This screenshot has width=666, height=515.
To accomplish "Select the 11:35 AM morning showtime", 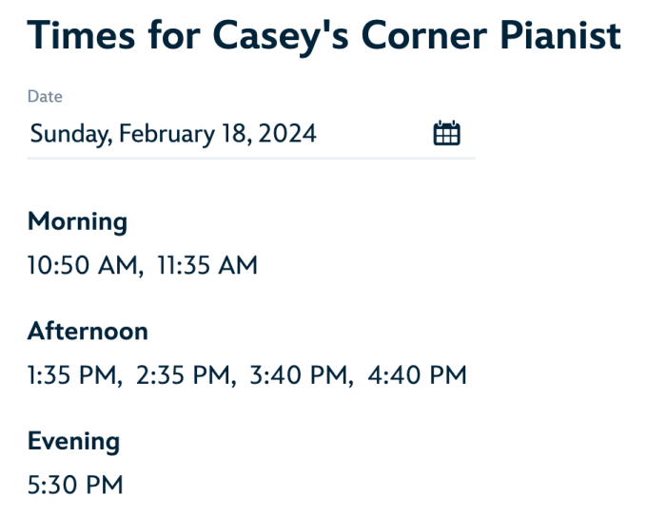I will 206,265.
